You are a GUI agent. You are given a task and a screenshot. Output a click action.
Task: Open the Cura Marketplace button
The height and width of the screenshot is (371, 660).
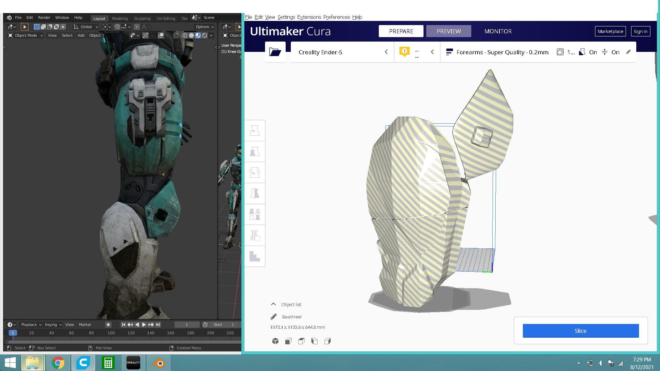pyautogui.click(x=610, y=31)
